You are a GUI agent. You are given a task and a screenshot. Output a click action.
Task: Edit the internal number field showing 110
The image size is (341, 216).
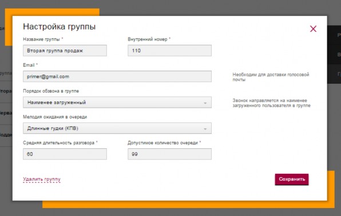pos(169,51)
